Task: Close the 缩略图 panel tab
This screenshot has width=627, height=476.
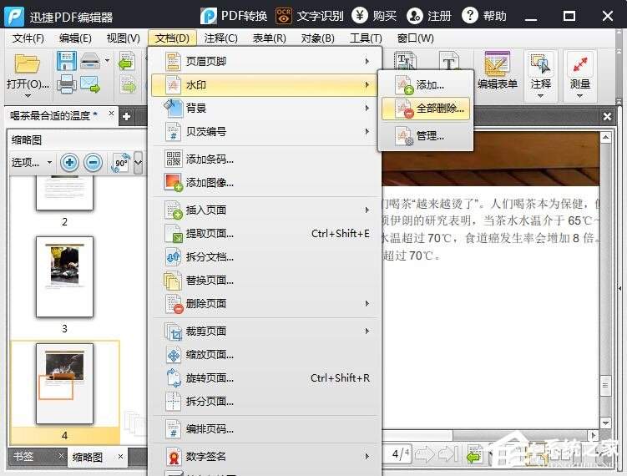Action: tap(120, 457)
